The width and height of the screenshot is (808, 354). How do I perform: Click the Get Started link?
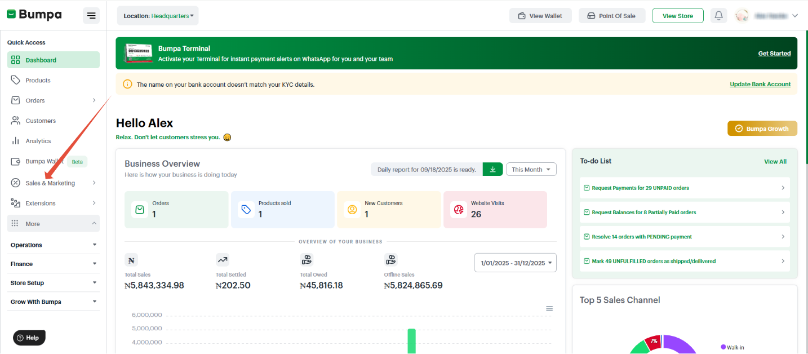click(x=774, y=54)
